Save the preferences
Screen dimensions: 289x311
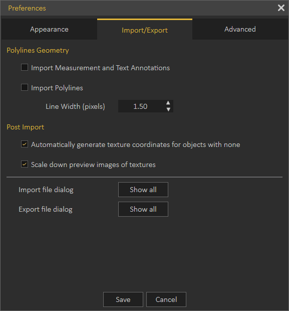[123, 299]
